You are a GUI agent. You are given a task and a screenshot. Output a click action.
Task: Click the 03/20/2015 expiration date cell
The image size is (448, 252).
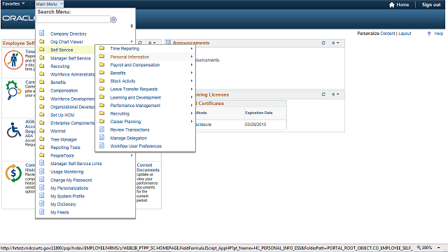265,125
